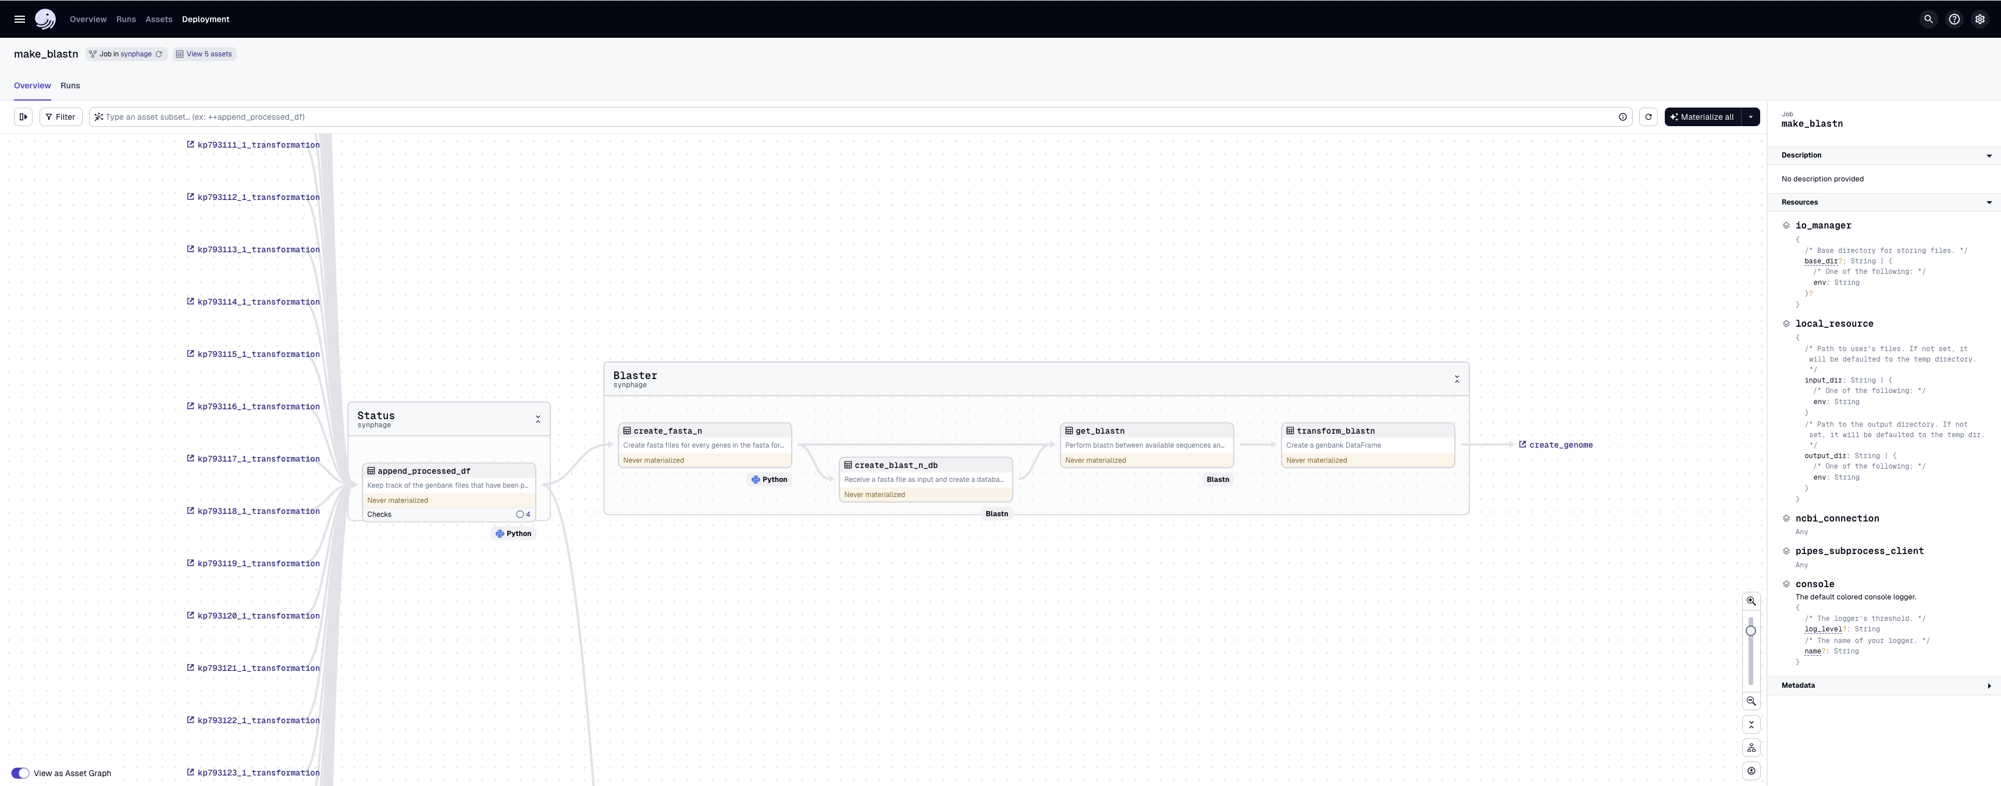Image resolution: width=2001 pixels, height=786 pixels.
Task: Collapse the Description section
Action: (x=1989, y=156)
